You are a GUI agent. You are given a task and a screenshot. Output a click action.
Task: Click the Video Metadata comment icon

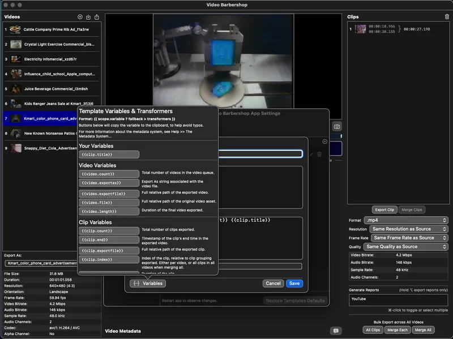pyautogui.click(x=335, y=331)
